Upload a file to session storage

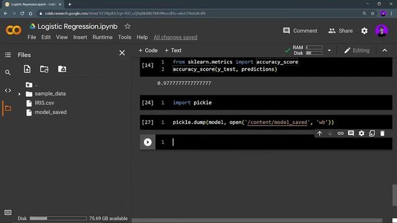click(27, 69)
